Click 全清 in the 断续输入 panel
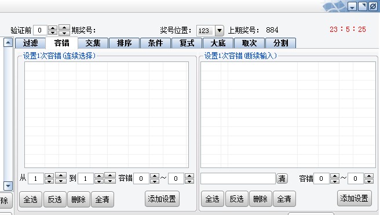Image resolution: width=380 pixels, height=215 pixels. coord(284,199)
